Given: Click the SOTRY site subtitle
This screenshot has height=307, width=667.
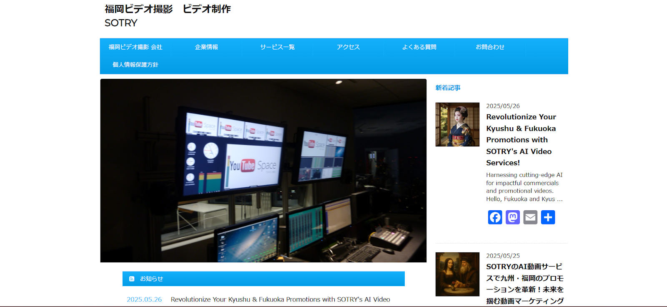Looking at the screenshot, I should click(121, 23).
